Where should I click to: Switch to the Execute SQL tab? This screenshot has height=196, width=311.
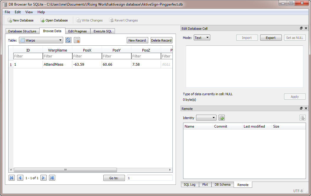(x=102, y=31)
